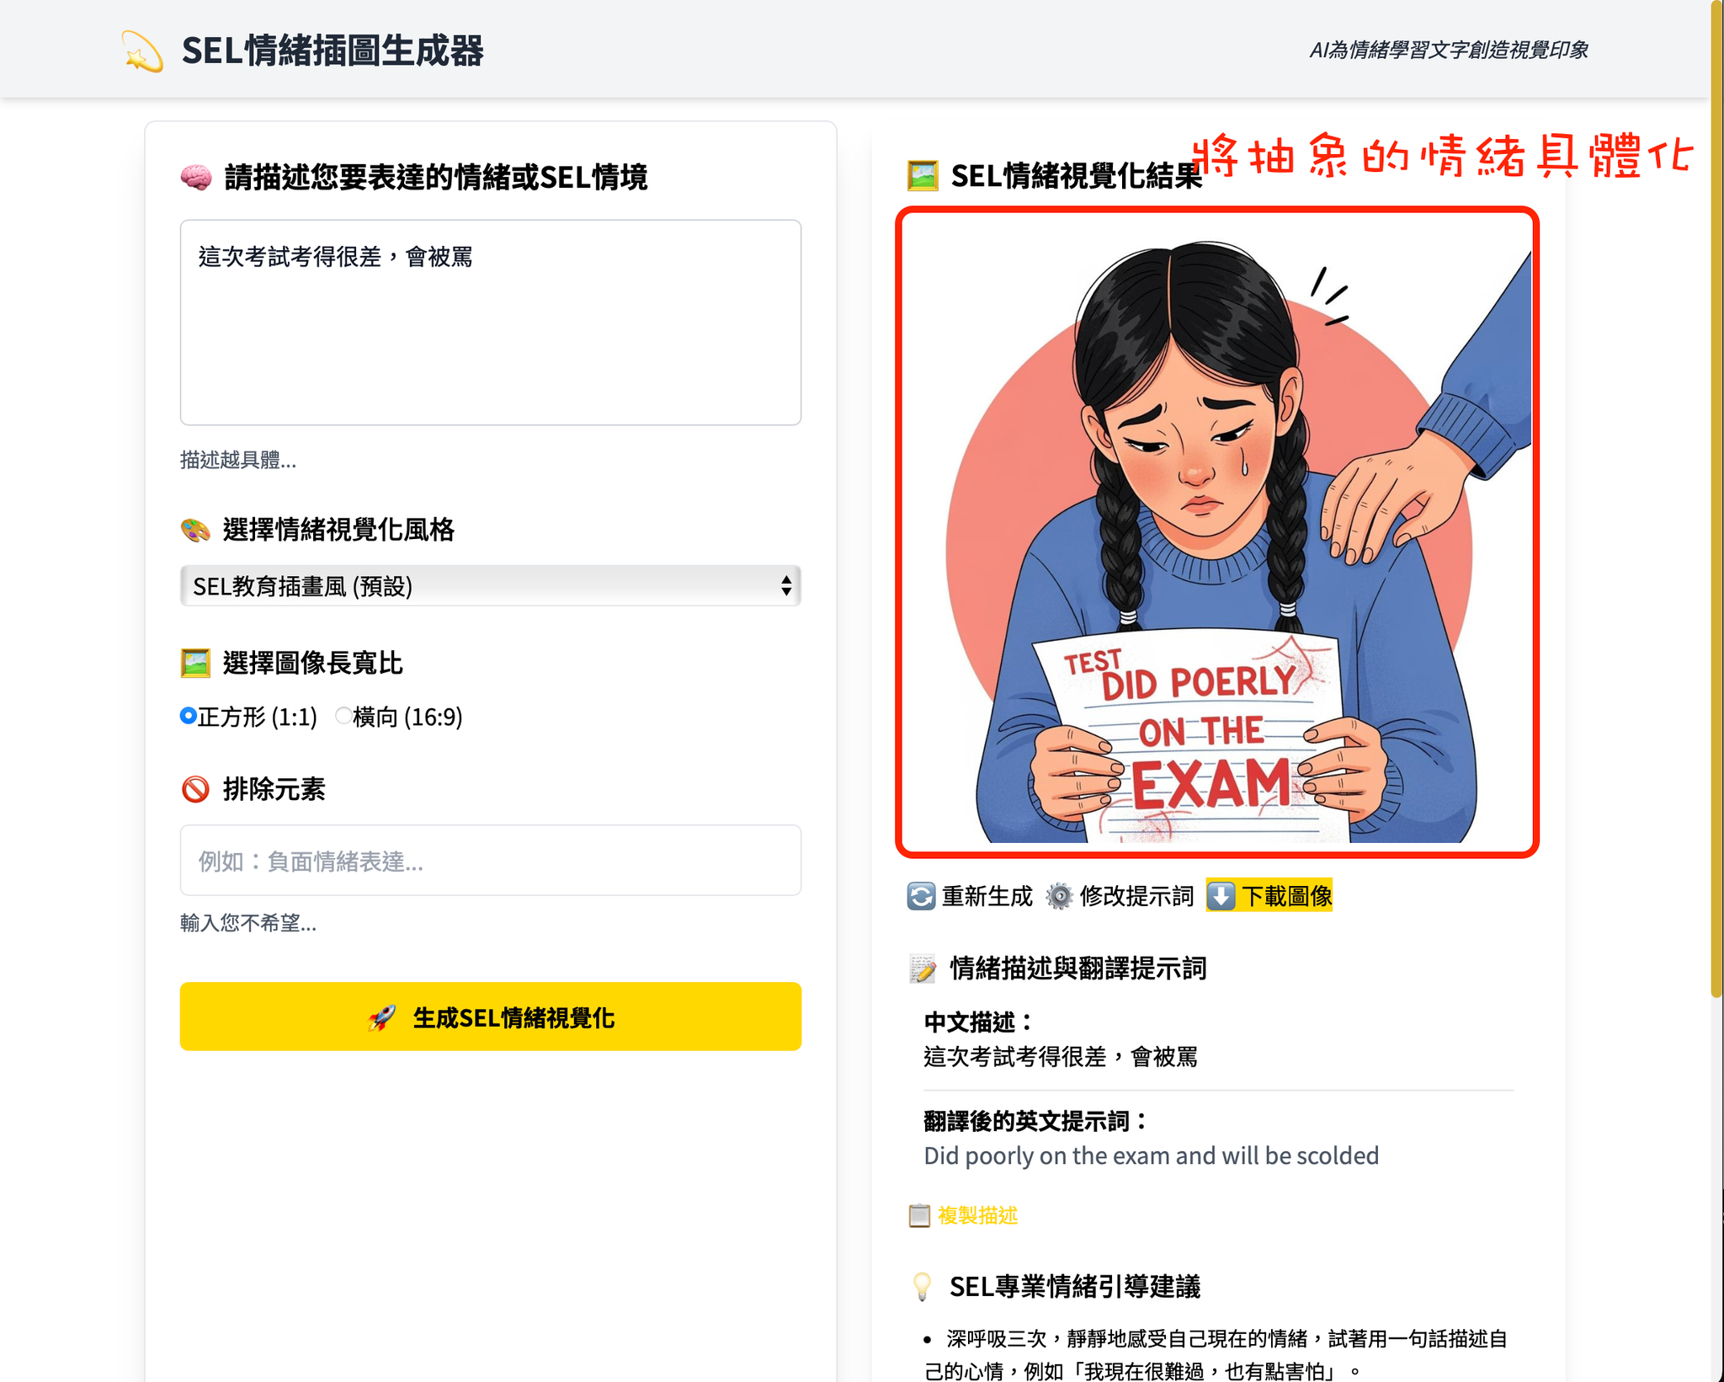Click the regenerate refresh icon 重新生成

pos(921,896)
